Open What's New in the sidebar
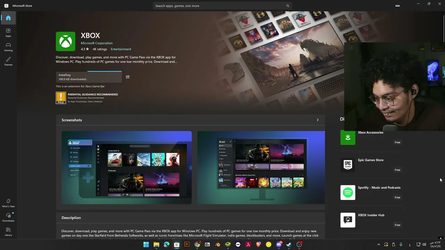Image resolution: width=445 pixels, height=250 pixels. pos(8,203)
